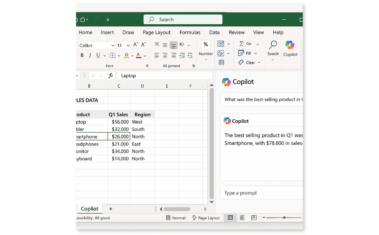Expand the font size 11 dropdown
The width and height of the screenshot is (379, 235).
[128, 46]
